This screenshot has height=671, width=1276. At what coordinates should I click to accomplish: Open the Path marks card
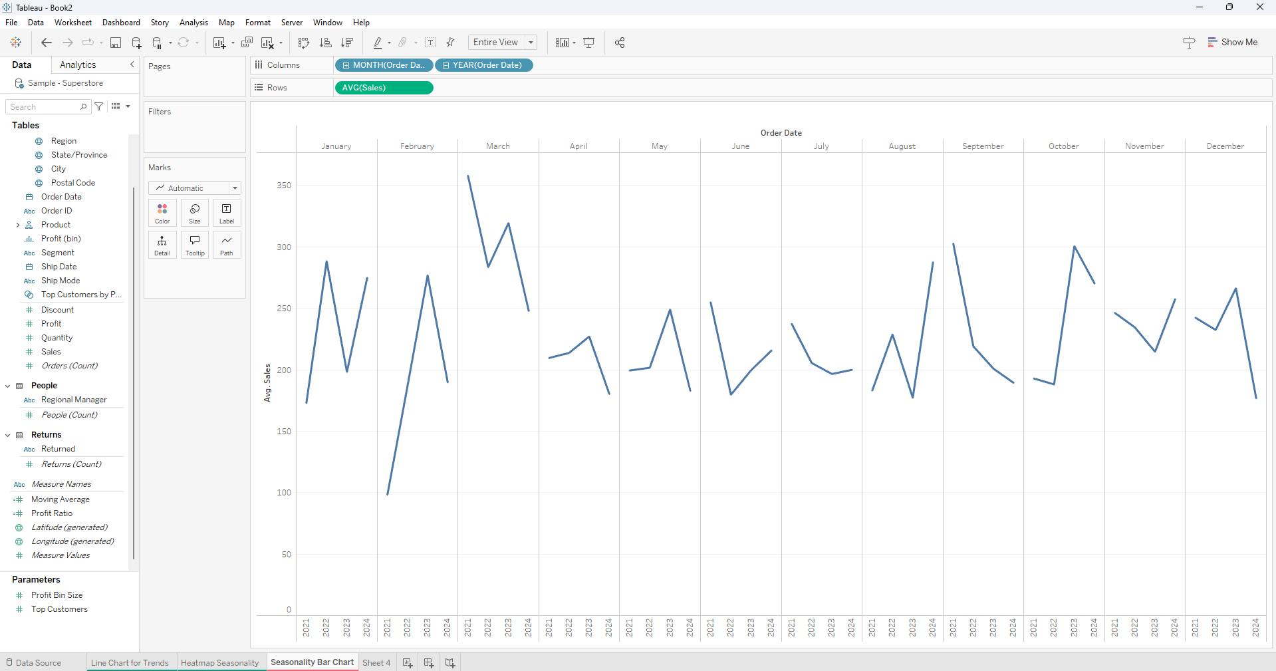227,245
